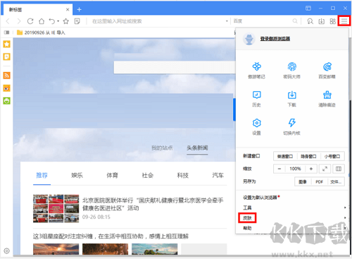This screenshot has height=259, width=352.
Task: Click the magnifier icon in the 百度 search box
Action: coord(295,21)
